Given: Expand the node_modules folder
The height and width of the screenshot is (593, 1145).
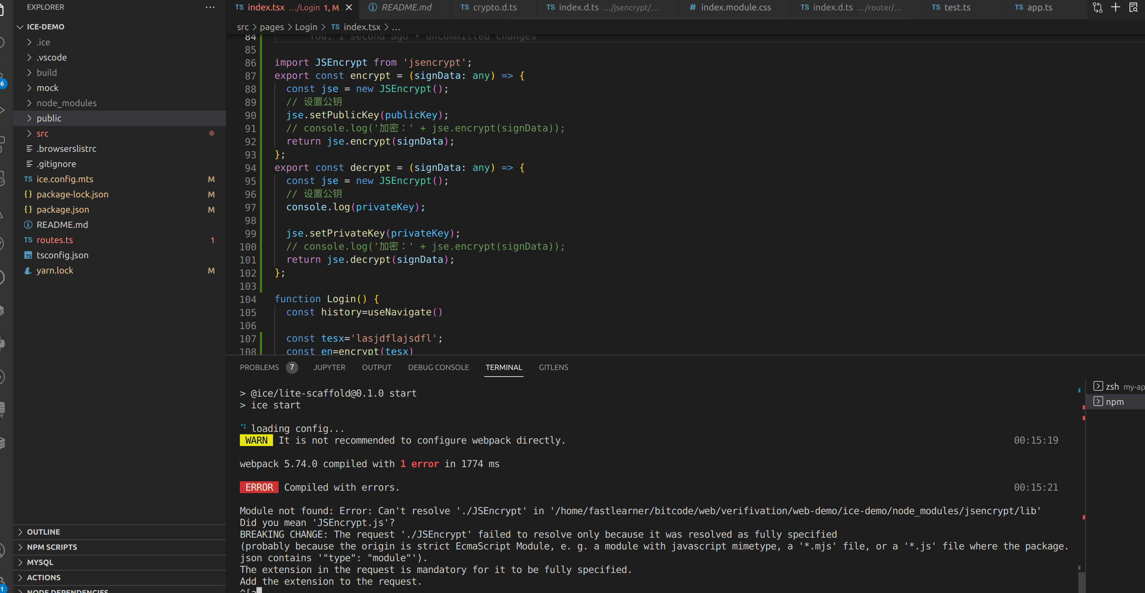Looking at the screenshot, I should point(66,103).
